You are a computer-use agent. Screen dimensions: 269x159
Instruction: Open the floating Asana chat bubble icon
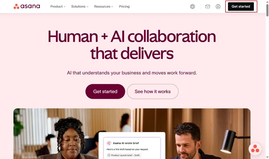click(x=255, y=149)
